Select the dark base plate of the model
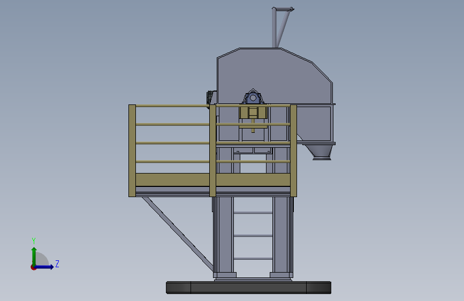 pyautogui.click(x=248, y=288)
